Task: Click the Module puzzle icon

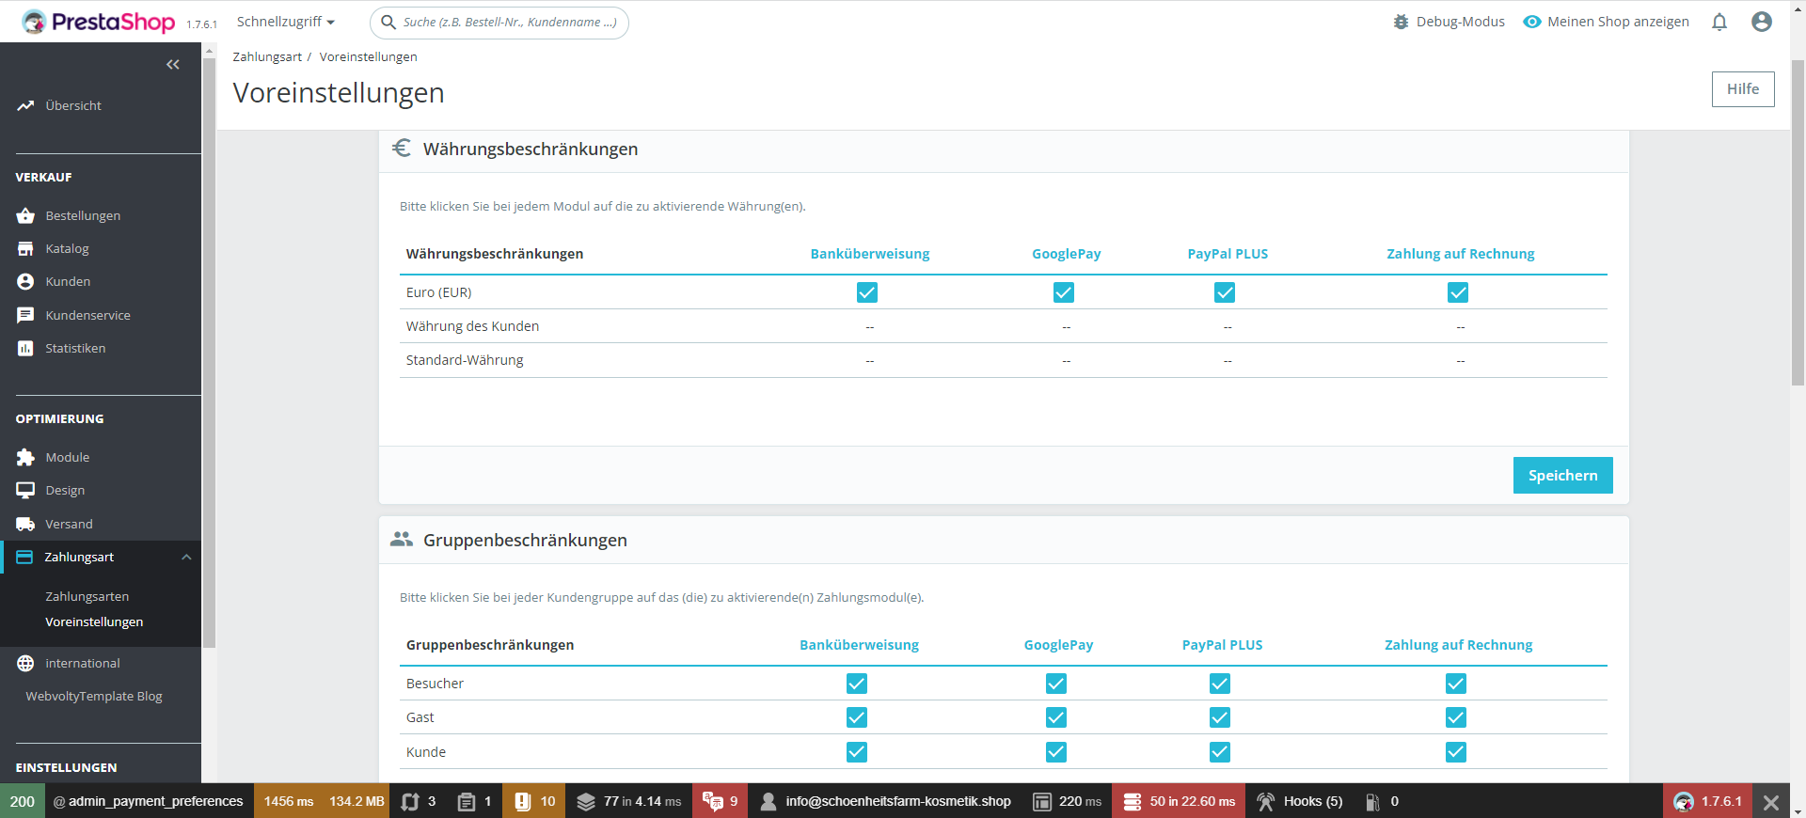Action: coord(25,457)
